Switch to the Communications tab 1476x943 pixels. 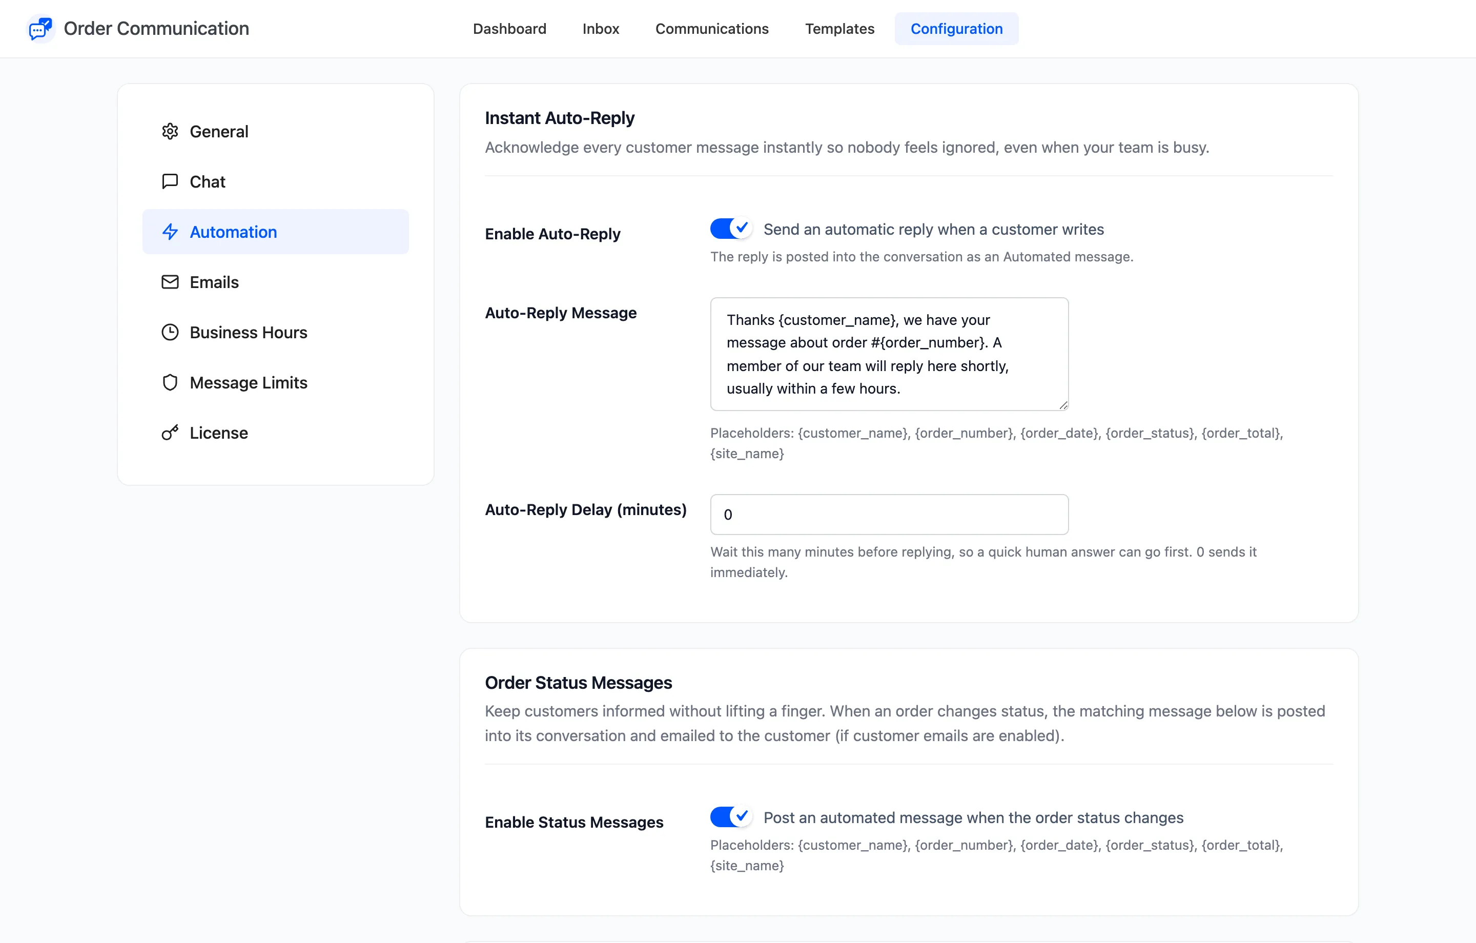(712, 29)
